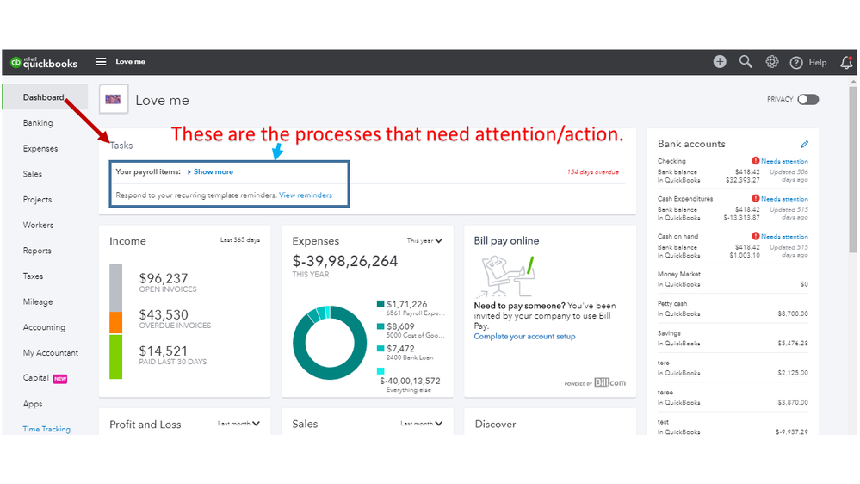Click the expenses donut chart

pos(330,343)
